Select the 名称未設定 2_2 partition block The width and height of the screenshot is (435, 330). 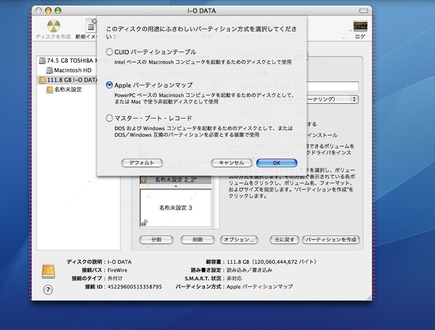pyautogui.click(x=176, y=180)
